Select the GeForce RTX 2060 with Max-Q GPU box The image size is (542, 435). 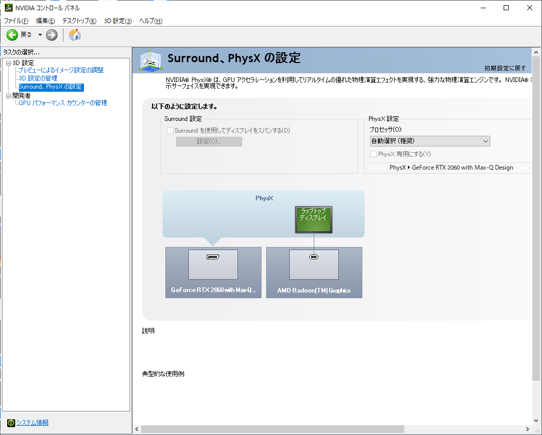pyautogui.click(x=213, y=273)
